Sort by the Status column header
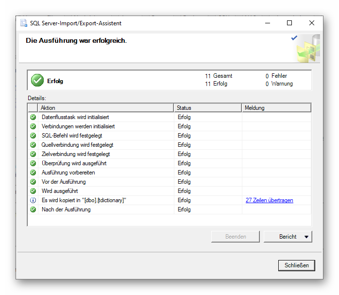The height and width of the screenshot is (295, 339). tap(207, 108)
